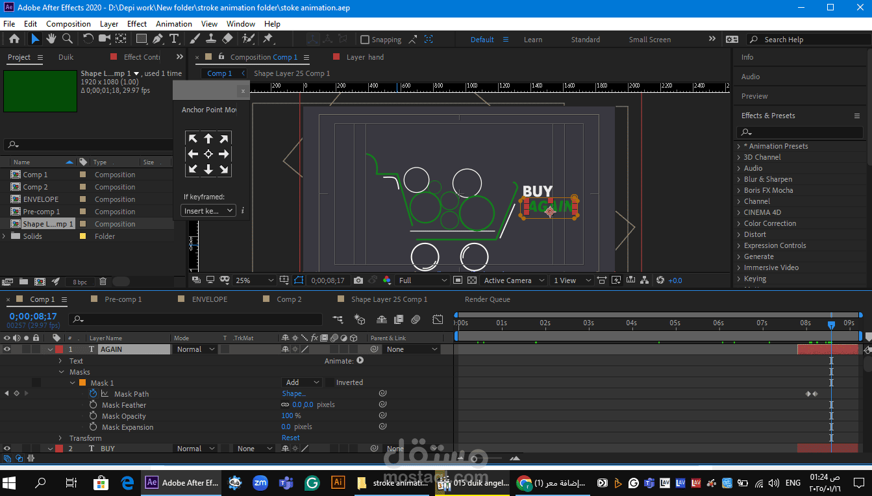The image size is (872, 496).
Task: Delete selected project item with trash icon
Action: coord(103,282)
